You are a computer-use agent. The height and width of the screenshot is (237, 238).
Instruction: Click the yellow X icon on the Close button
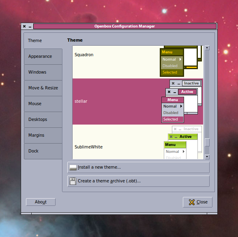pos(191,202)
